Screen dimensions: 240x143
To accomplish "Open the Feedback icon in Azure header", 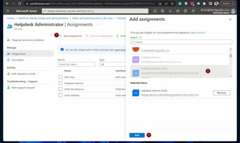I will click(x=193, y=11).
